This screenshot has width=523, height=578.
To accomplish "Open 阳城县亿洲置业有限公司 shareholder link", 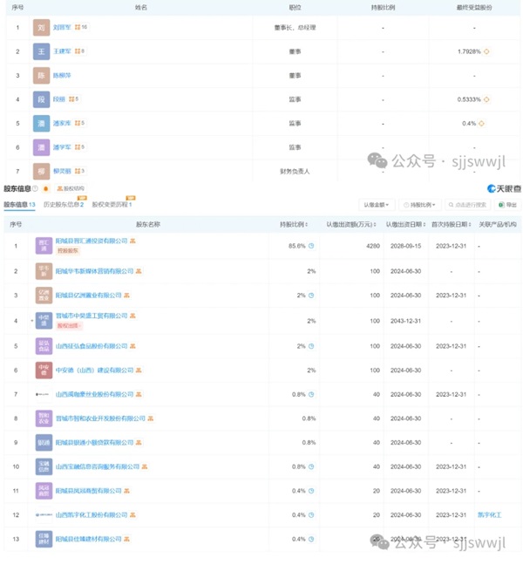I will [88, 296].
